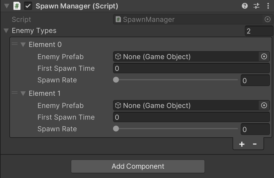Open the component presets sliders icon

256,6
